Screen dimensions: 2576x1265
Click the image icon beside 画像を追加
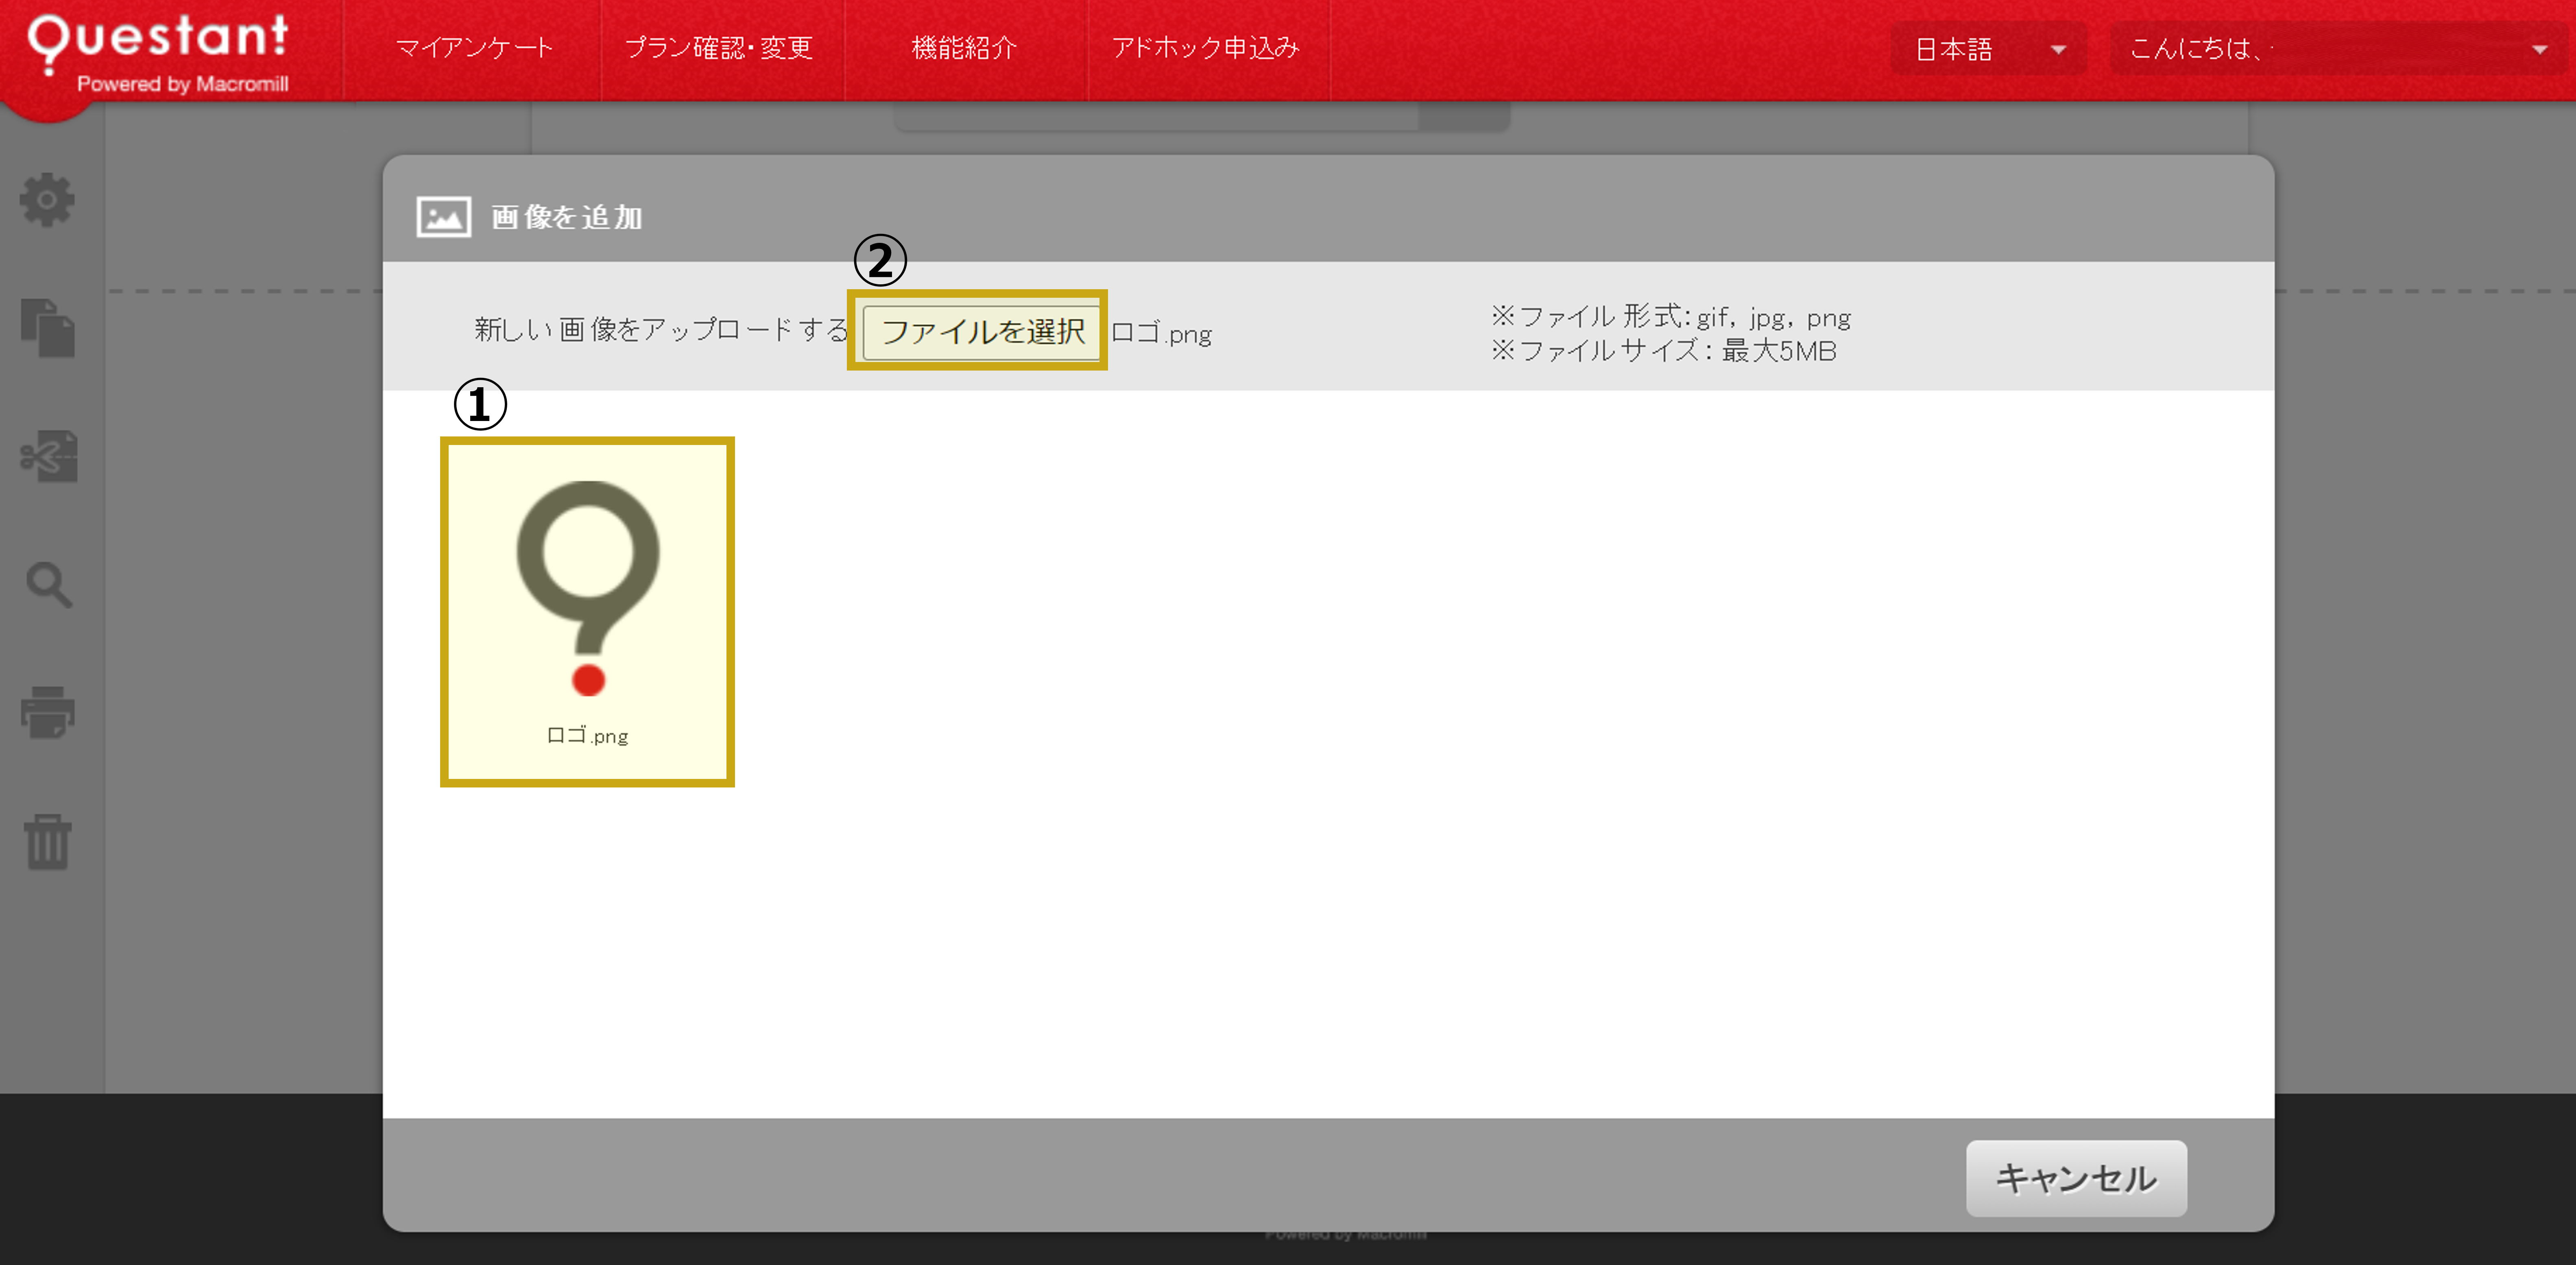coord(444,217)
